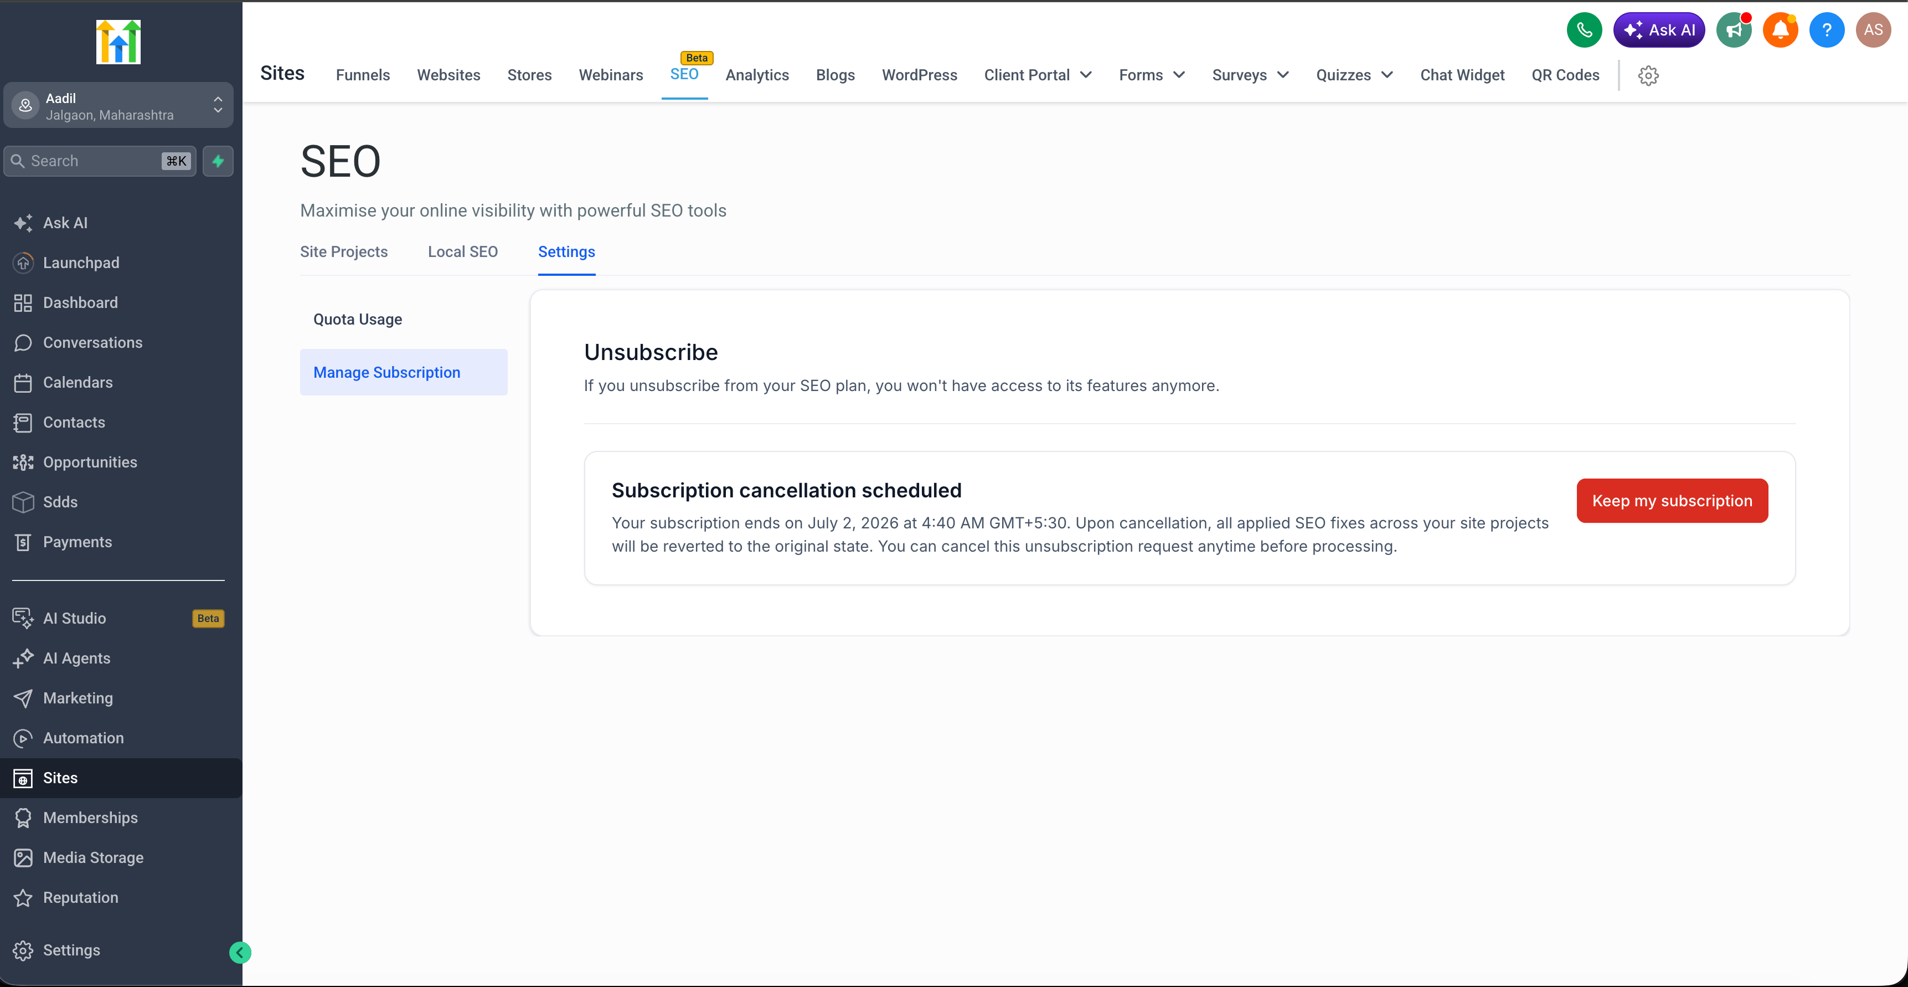Switch to the WordPress tab

[919, 75]
